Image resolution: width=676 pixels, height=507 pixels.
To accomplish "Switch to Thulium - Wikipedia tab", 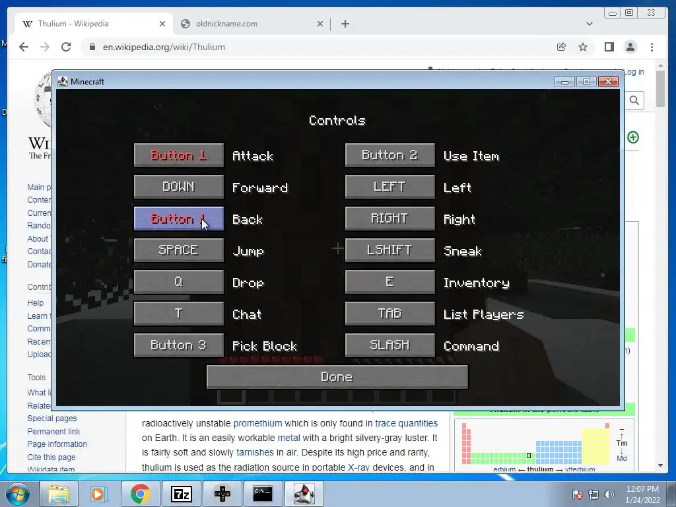I will click(x=94, y=24).
